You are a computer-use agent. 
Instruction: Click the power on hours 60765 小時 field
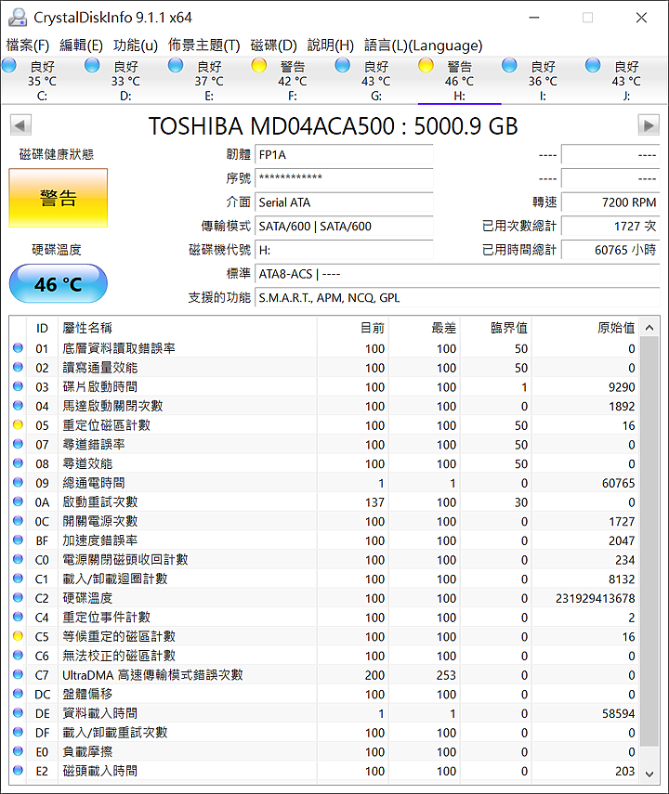(x=610, y=250)
